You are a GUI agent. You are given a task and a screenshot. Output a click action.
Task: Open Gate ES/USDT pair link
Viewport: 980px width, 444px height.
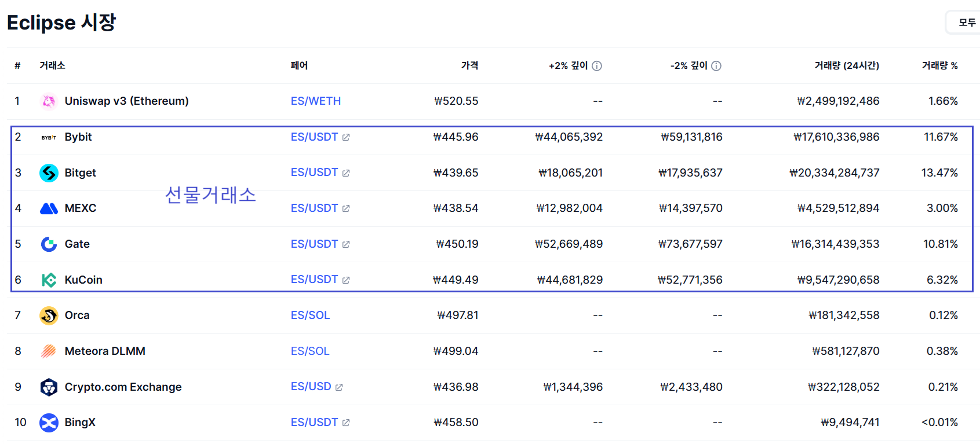click(x=314, y=244)
